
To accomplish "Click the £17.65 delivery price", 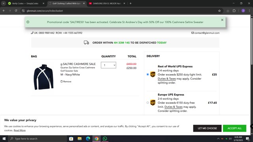I will pyautogui.click(x=212, y=103).
